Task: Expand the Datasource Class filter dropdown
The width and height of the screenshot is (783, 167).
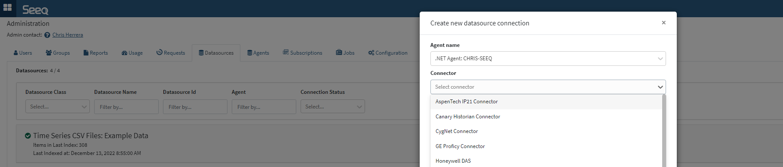Action: 58,107
